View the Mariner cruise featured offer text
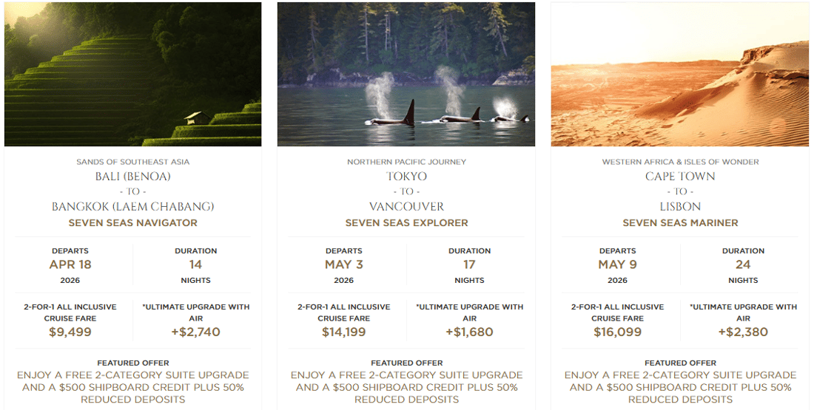 click(680, 387)
